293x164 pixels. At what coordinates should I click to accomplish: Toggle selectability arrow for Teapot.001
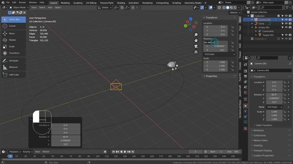[282, 35]
